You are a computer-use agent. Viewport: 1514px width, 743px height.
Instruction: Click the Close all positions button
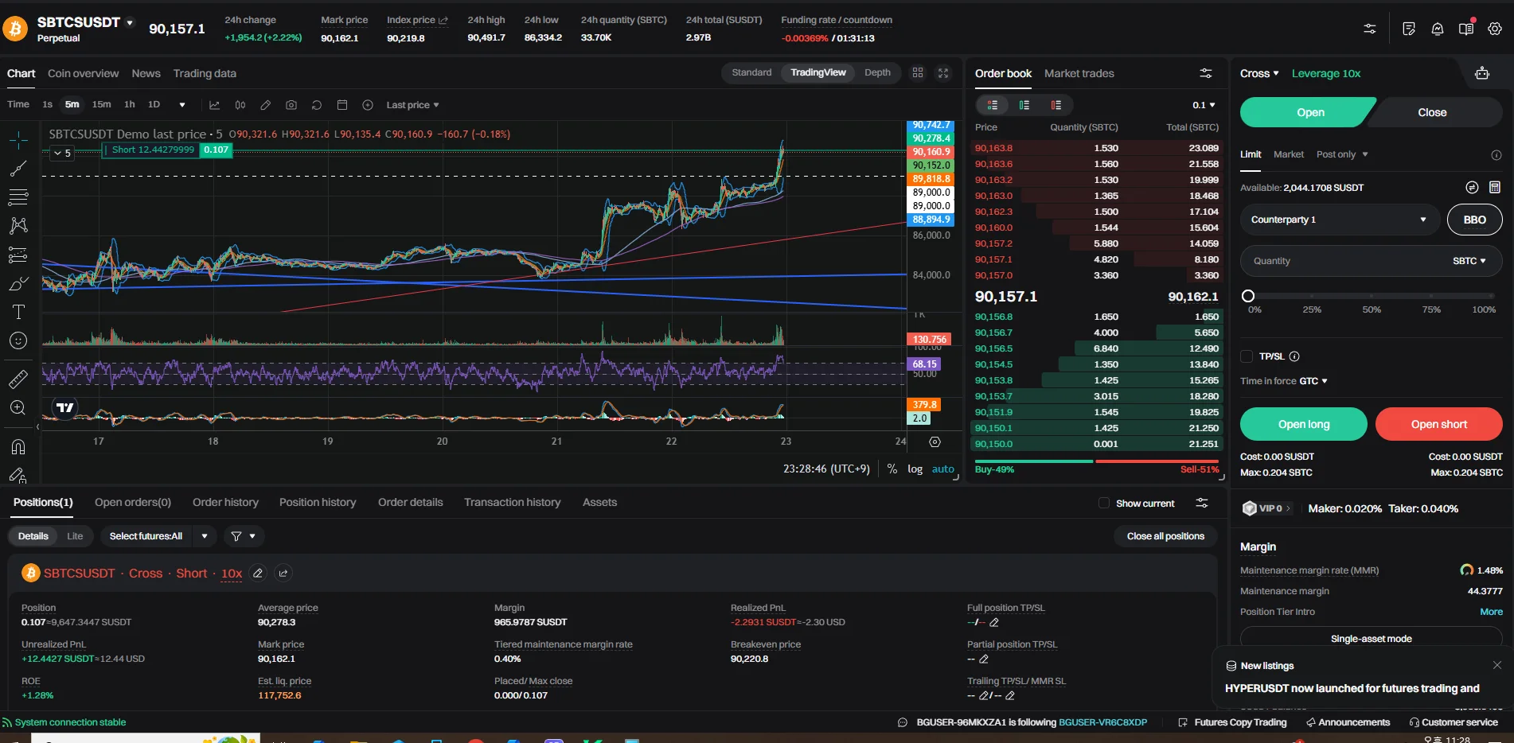click(1165, 536)
